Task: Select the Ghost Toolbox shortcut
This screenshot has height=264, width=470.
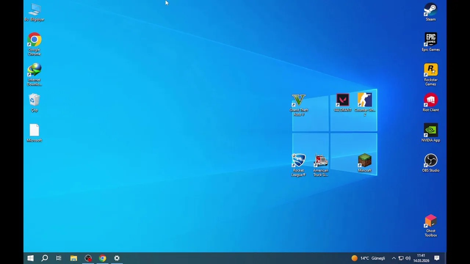Action: coord(431,226)
